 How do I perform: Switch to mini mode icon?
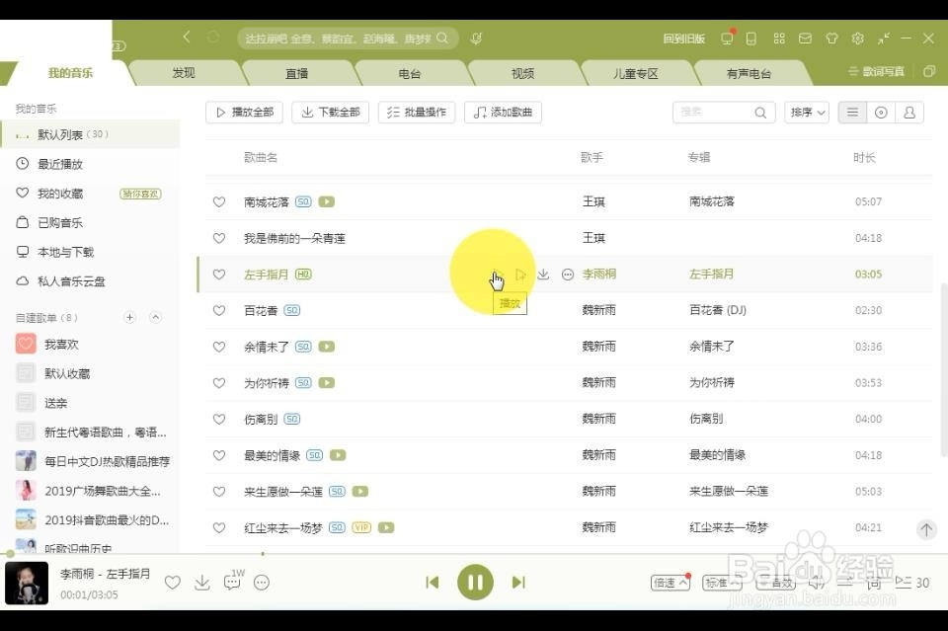tap(884, 39)
